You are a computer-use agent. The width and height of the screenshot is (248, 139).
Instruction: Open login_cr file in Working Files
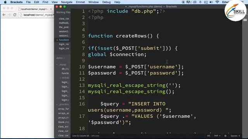click(64, 48)
